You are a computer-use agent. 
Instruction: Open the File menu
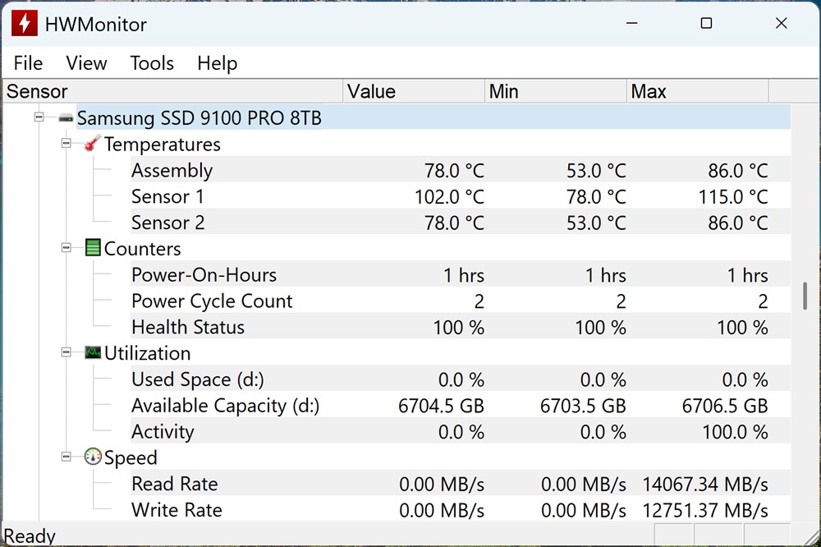pyautogui.click(x=28, y=63)
